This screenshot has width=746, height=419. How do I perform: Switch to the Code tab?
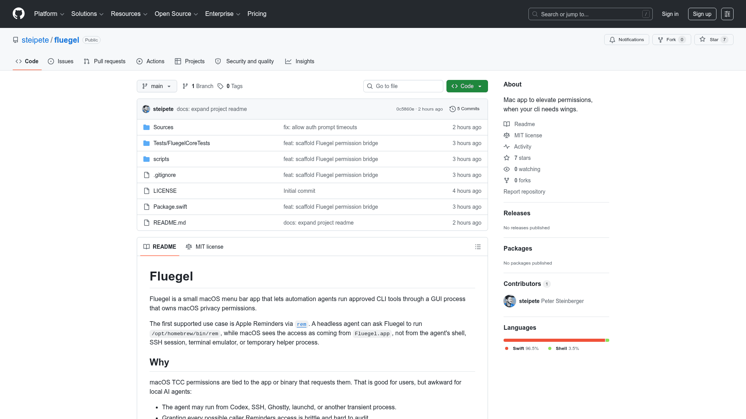point(27,61)
